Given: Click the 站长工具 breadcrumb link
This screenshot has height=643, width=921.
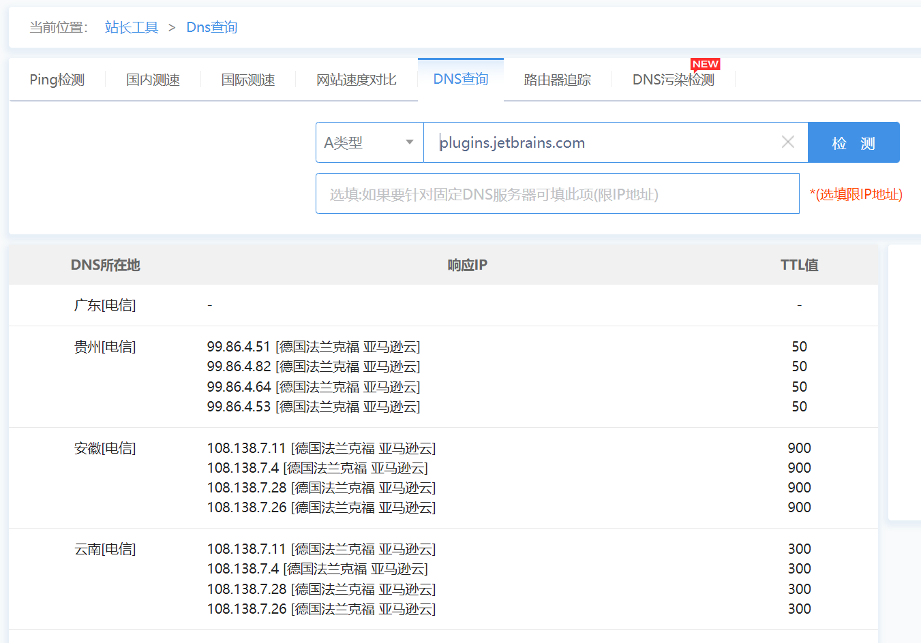Looking at the screenshot, I should pyautogui.click(x=132, y=27).
